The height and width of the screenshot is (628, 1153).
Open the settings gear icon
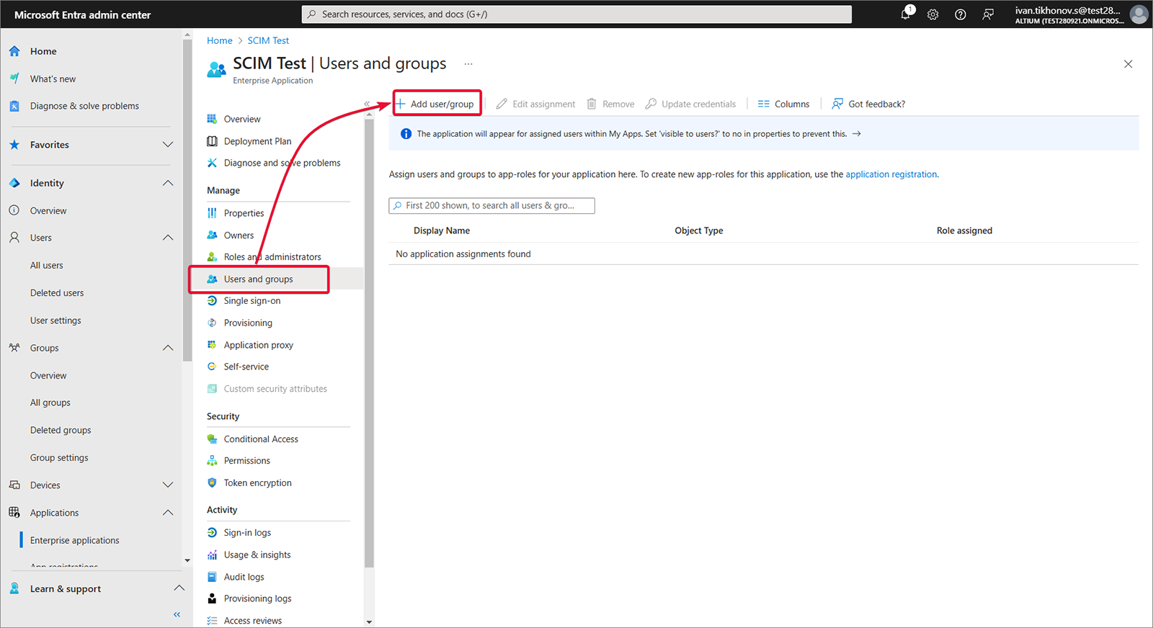[x=933, y=14]
